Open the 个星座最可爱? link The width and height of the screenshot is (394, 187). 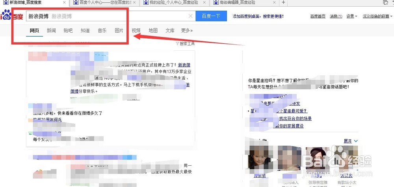[x=292, y=111]
